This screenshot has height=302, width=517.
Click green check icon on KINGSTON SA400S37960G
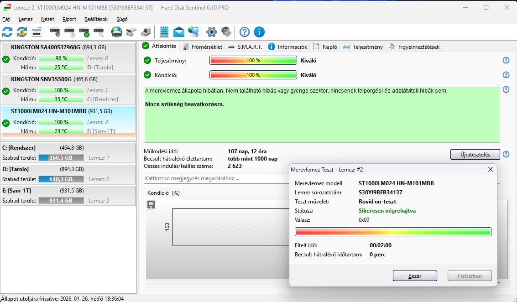[6, 59]
